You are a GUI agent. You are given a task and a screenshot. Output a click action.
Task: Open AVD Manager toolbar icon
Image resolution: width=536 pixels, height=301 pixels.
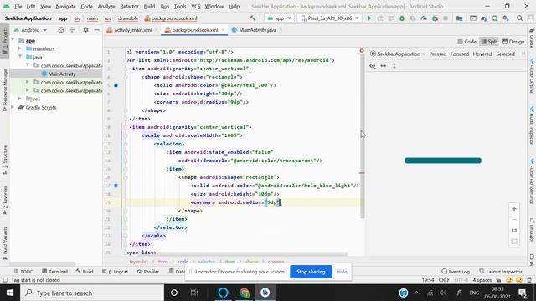[x=495, y=18]
